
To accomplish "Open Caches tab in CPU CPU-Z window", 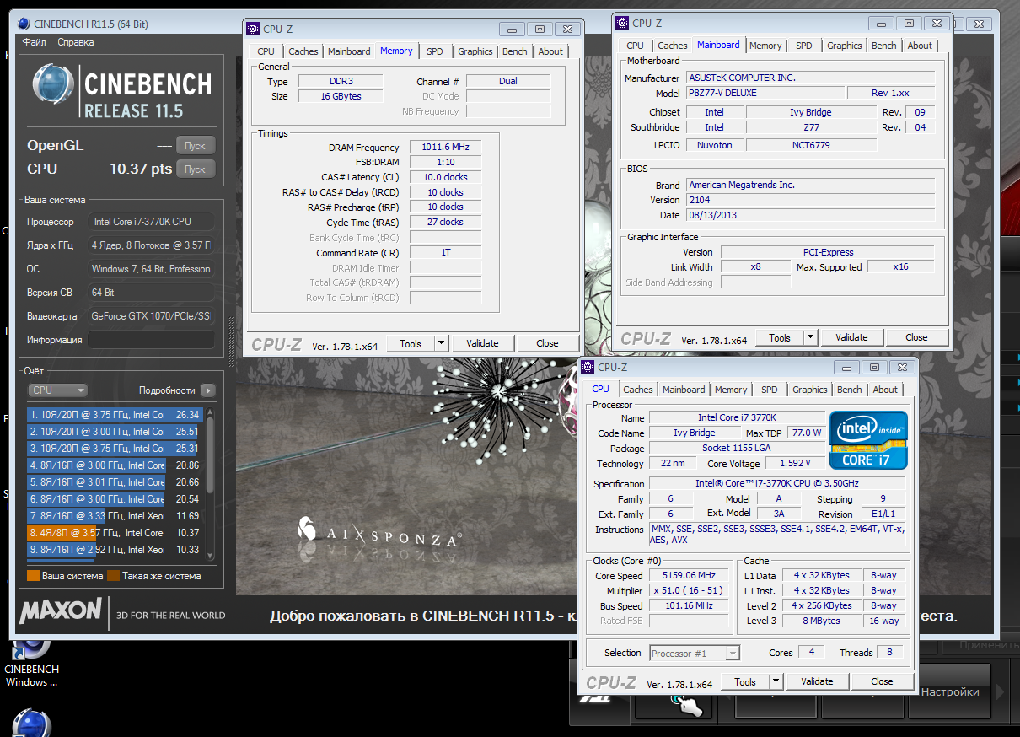I will [x=638, y=390].
